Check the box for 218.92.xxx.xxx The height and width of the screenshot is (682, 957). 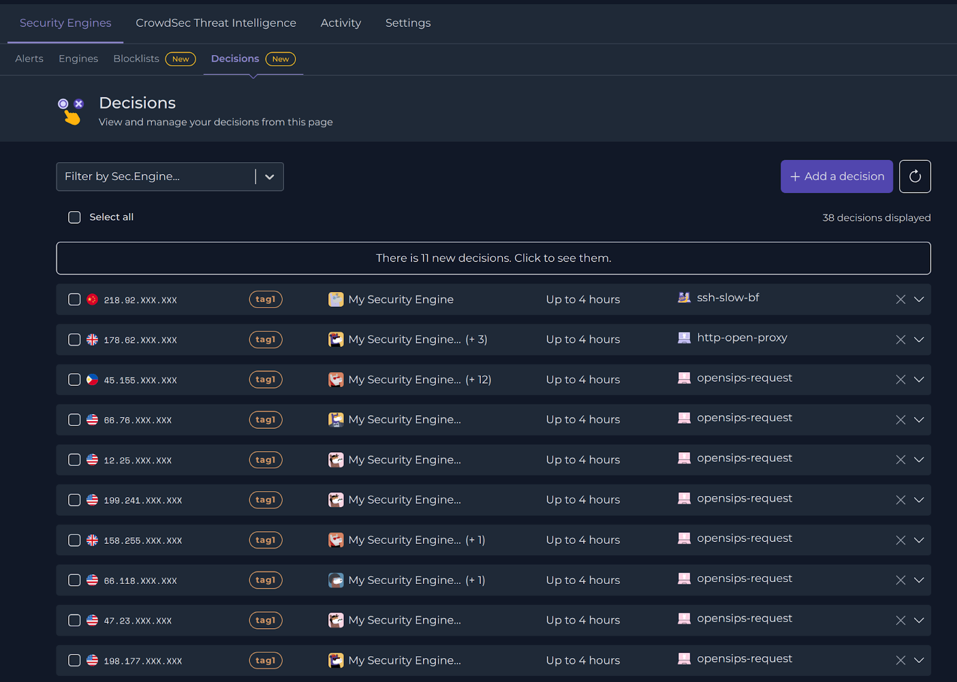coord(74,300)
